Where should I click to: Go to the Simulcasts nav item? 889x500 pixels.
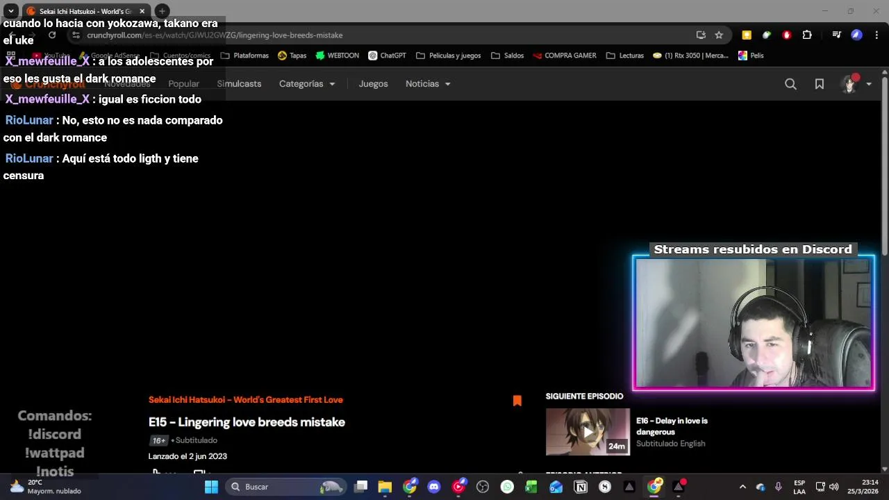click(x=239, y=84)
